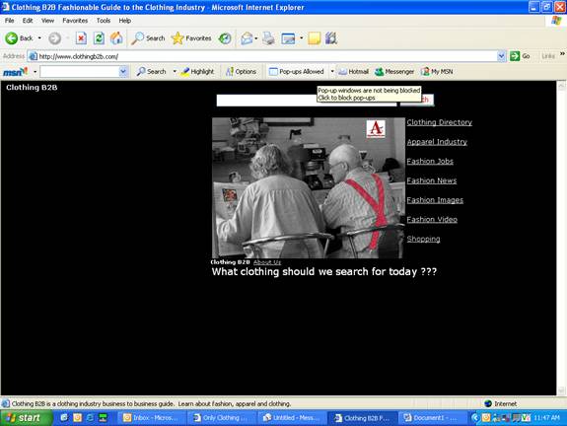Open the Shopping link
567x426 pixels.
(x=423, y=239)
